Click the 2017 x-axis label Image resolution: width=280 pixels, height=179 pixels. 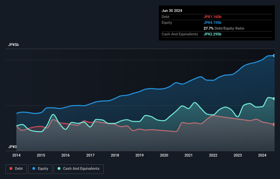point(90,155)
